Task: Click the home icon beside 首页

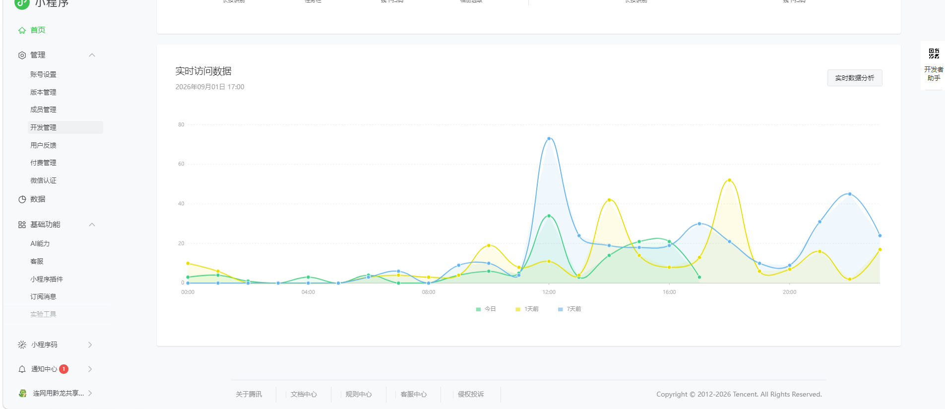Action: click(x=22, y=30)
